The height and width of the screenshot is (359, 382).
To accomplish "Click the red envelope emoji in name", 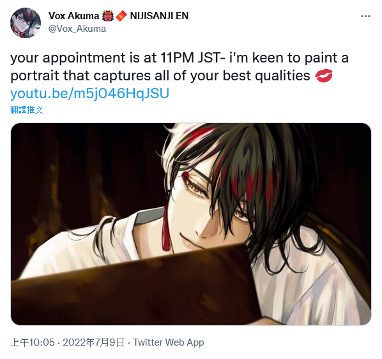I will [x=121, y=16].
